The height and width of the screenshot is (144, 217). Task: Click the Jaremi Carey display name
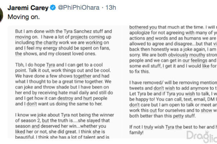(x=28, y=8)
